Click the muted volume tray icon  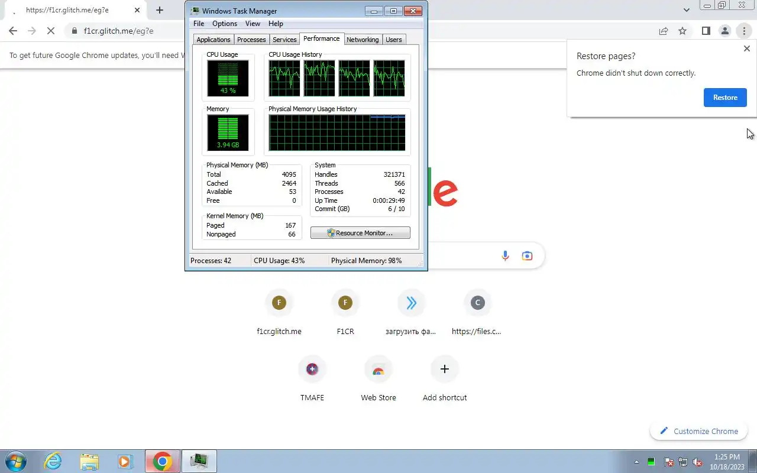(698, 462)
